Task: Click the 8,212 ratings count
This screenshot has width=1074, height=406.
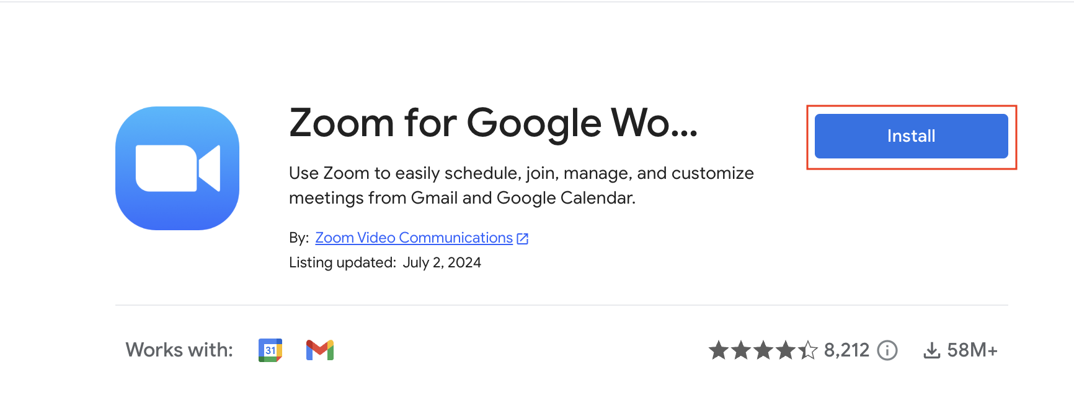Action: click(848, 350)
